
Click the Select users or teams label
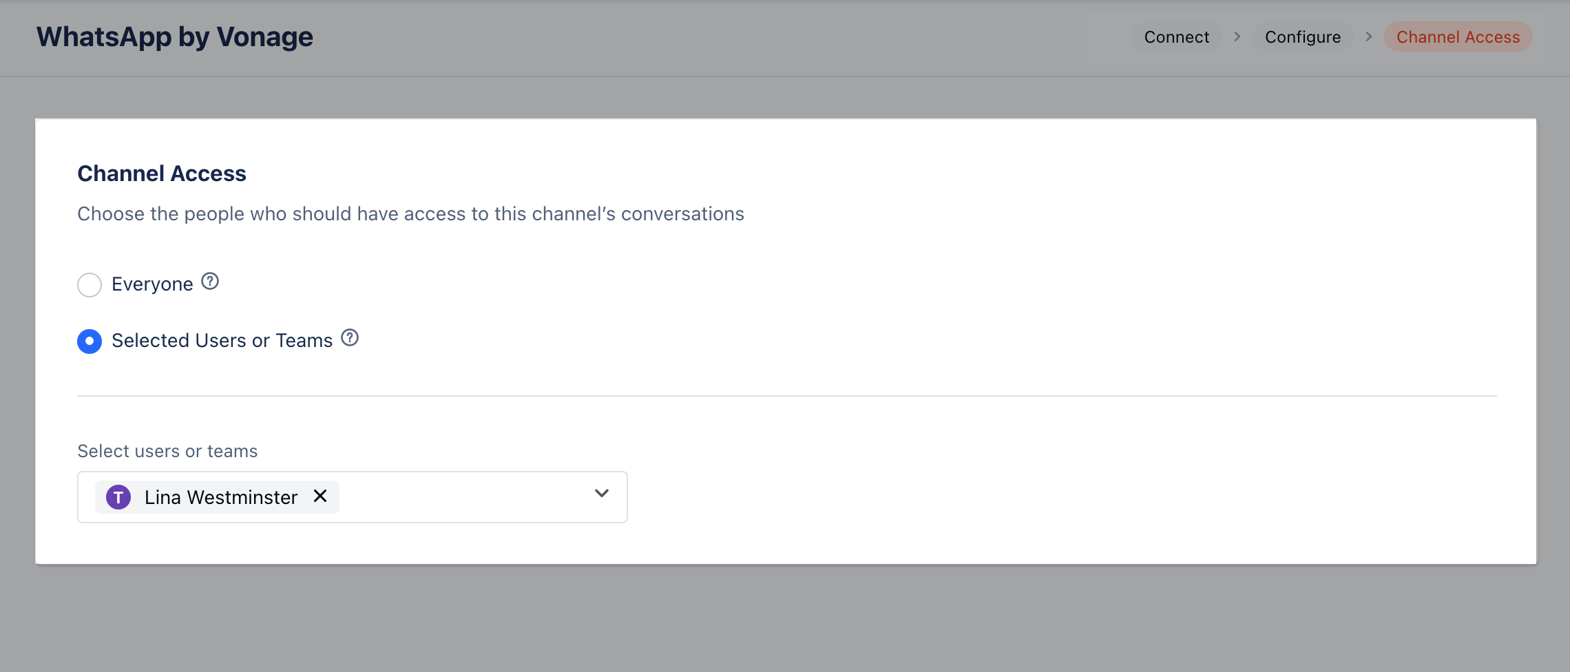(167, 451)
